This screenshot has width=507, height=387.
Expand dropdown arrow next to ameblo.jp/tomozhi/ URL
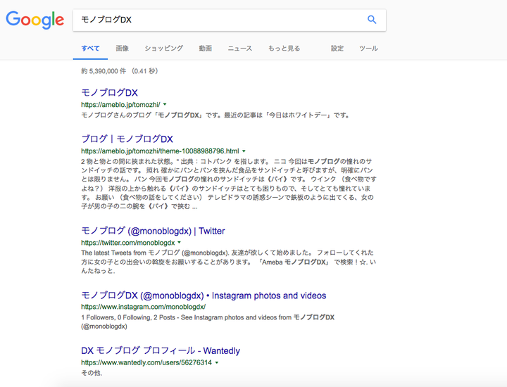click(x=165, y=104)
